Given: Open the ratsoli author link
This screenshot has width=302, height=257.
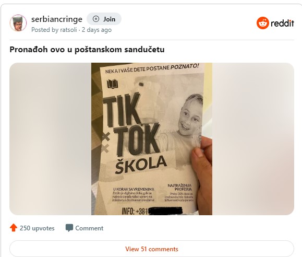Looking at the screenshot, I should (68, 30).
